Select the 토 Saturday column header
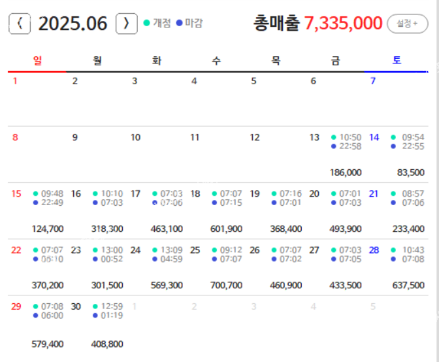 [396, 61]
